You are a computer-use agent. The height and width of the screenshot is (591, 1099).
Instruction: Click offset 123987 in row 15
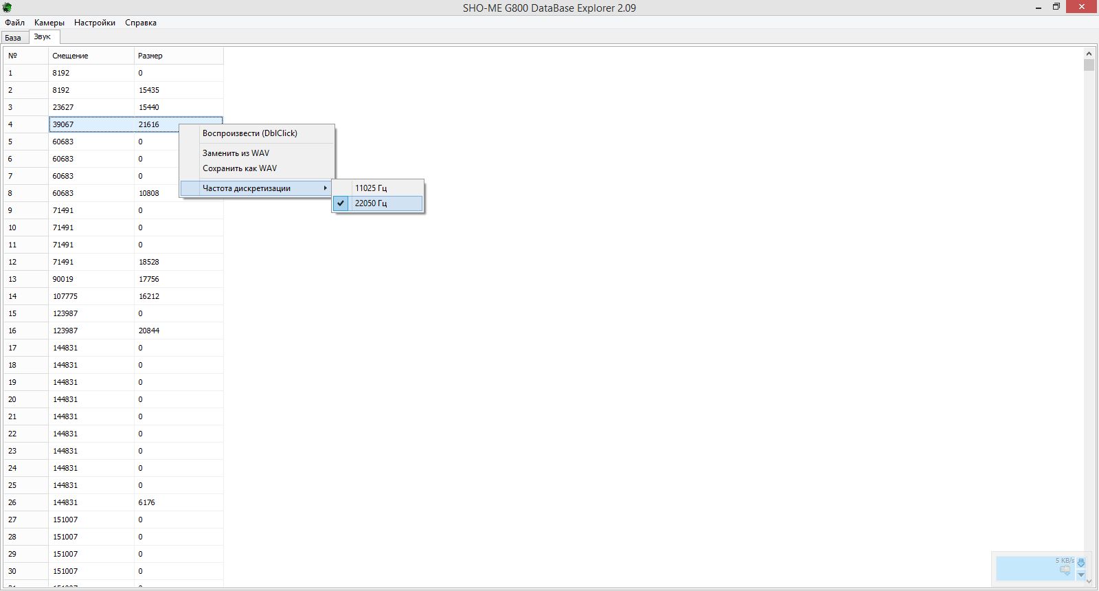coord(65,313)
